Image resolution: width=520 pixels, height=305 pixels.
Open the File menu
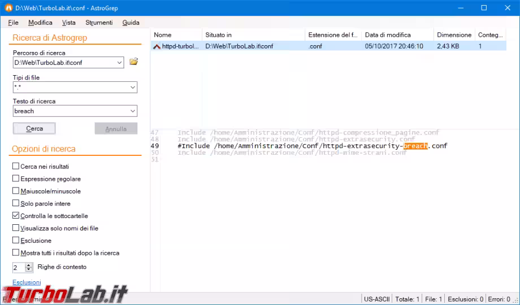coord(13,23)
